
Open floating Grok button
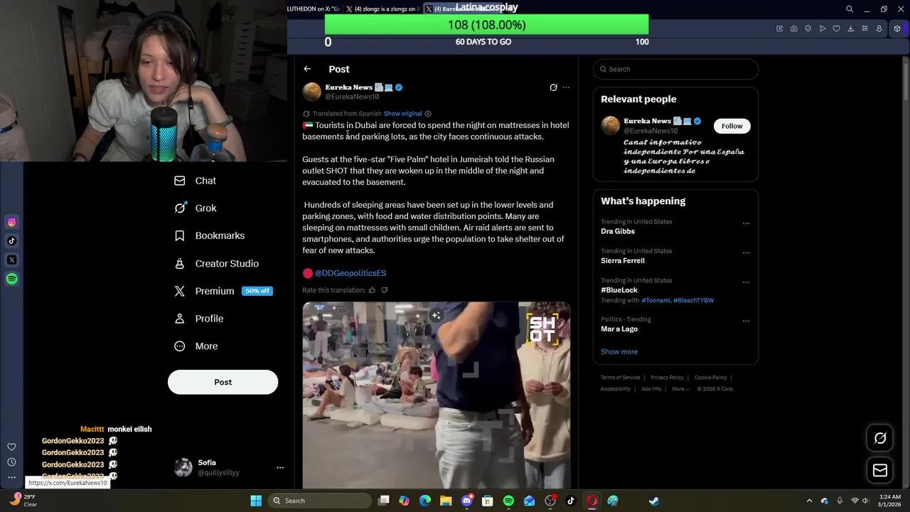(x=880, y=438)
